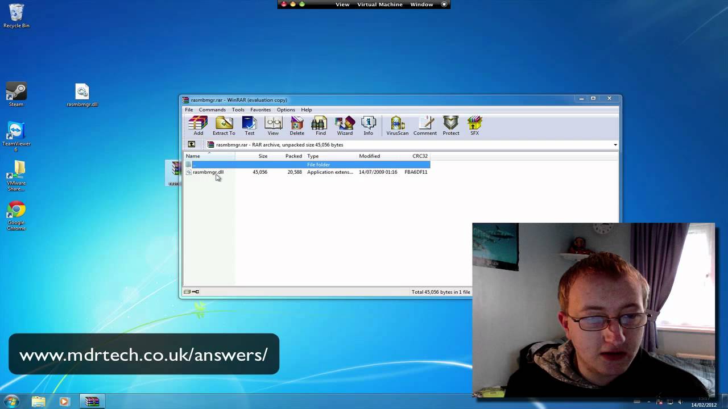Click the status bar drive and key icons
Image resolution: width=728 pixels, height=409 pixels.
pos(191,292)
